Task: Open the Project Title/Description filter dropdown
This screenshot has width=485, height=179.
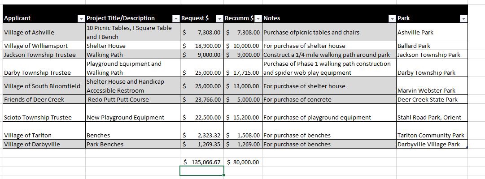Action: coord(176,19)
